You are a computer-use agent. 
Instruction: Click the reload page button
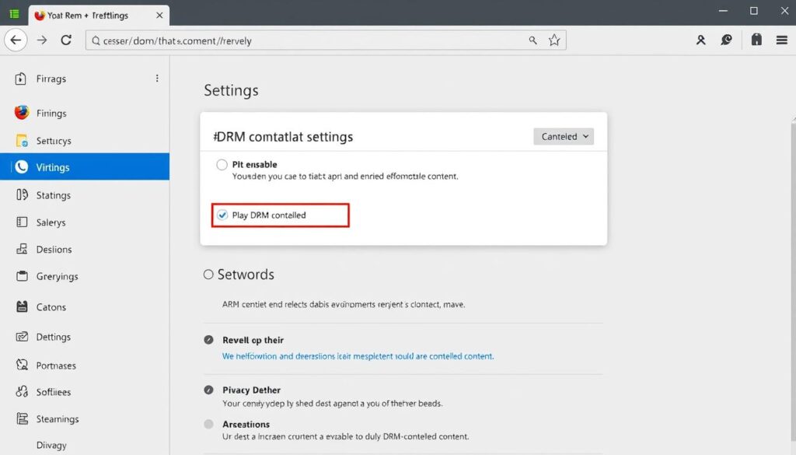pos(67,40)
